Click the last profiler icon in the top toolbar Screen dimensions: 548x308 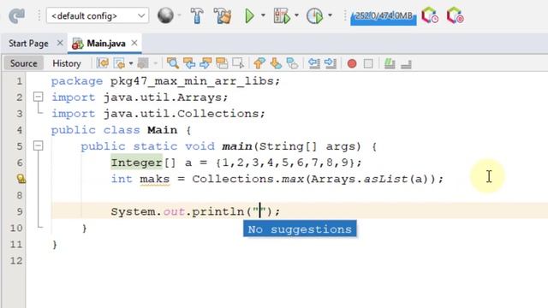(x=455, y=15)
